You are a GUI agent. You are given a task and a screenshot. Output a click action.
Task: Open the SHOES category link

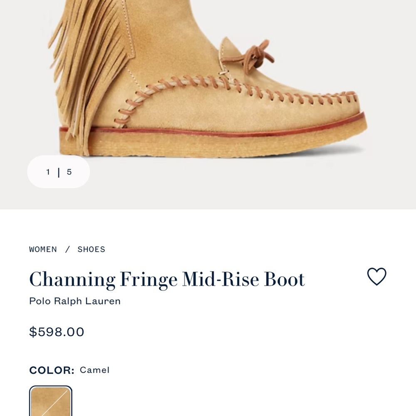tap(91, 249)
